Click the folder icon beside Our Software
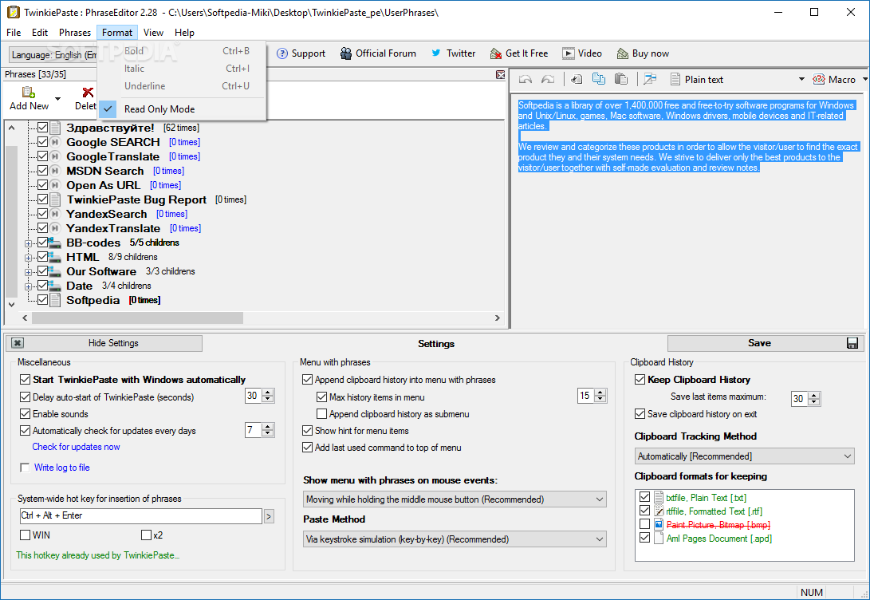This screenshot has width=870, height=600. (54, 271)
